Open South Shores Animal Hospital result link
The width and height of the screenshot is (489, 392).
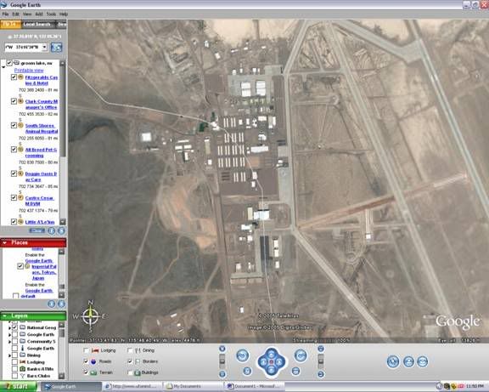click(x=41, y=128)
